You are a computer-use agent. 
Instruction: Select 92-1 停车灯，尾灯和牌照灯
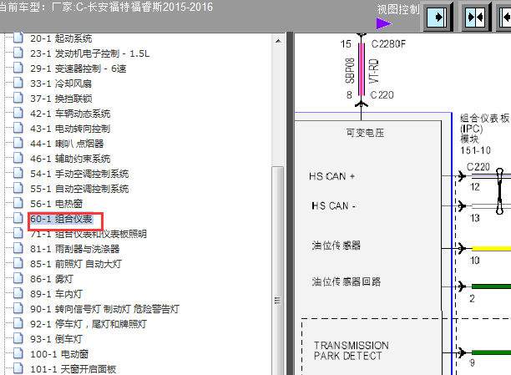pos(89,324)
